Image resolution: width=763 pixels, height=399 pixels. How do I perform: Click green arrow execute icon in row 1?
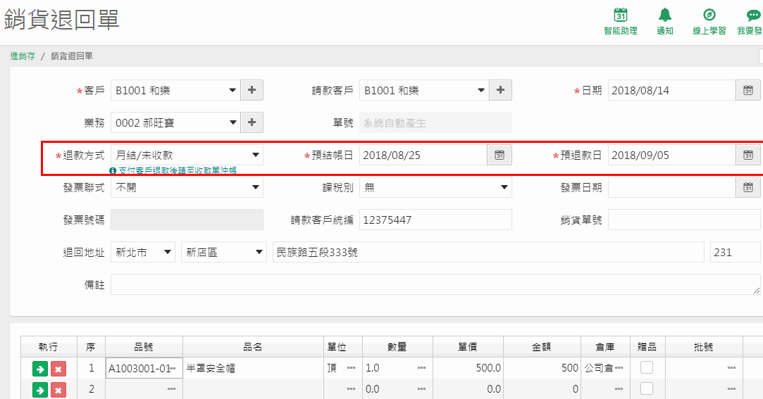point(40,369)
